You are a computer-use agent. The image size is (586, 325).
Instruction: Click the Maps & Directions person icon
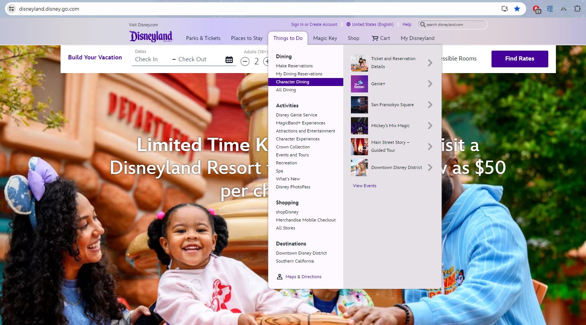coord(279,277)
